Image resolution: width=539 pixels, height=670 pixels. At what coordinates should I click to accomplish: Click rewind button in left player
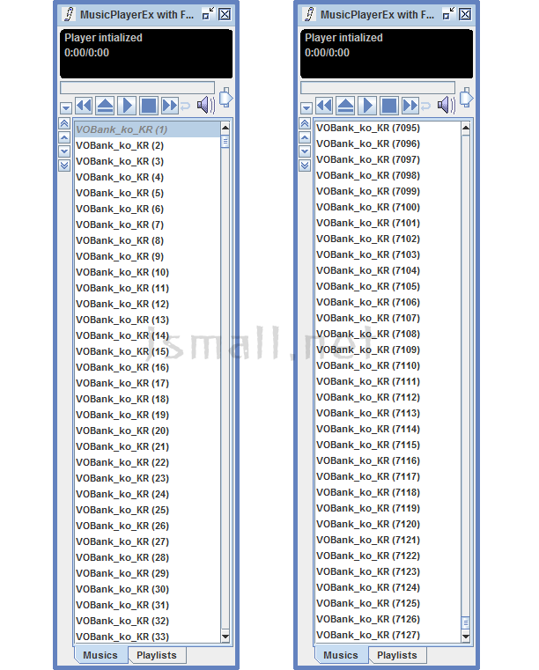(x=84, y=106)
